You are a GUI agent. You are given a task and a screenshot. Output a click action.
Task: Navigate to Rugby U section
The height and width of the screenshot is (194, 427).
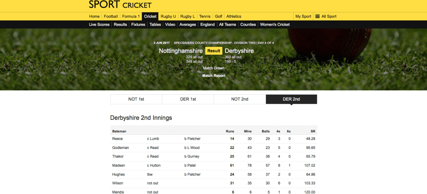pyautogui.click(x=168, y=16)
